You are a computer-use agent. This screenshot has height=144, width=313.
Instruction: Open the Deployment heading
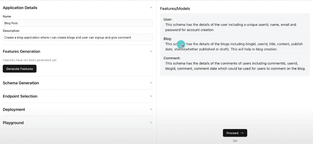click(x=14, y=110)
